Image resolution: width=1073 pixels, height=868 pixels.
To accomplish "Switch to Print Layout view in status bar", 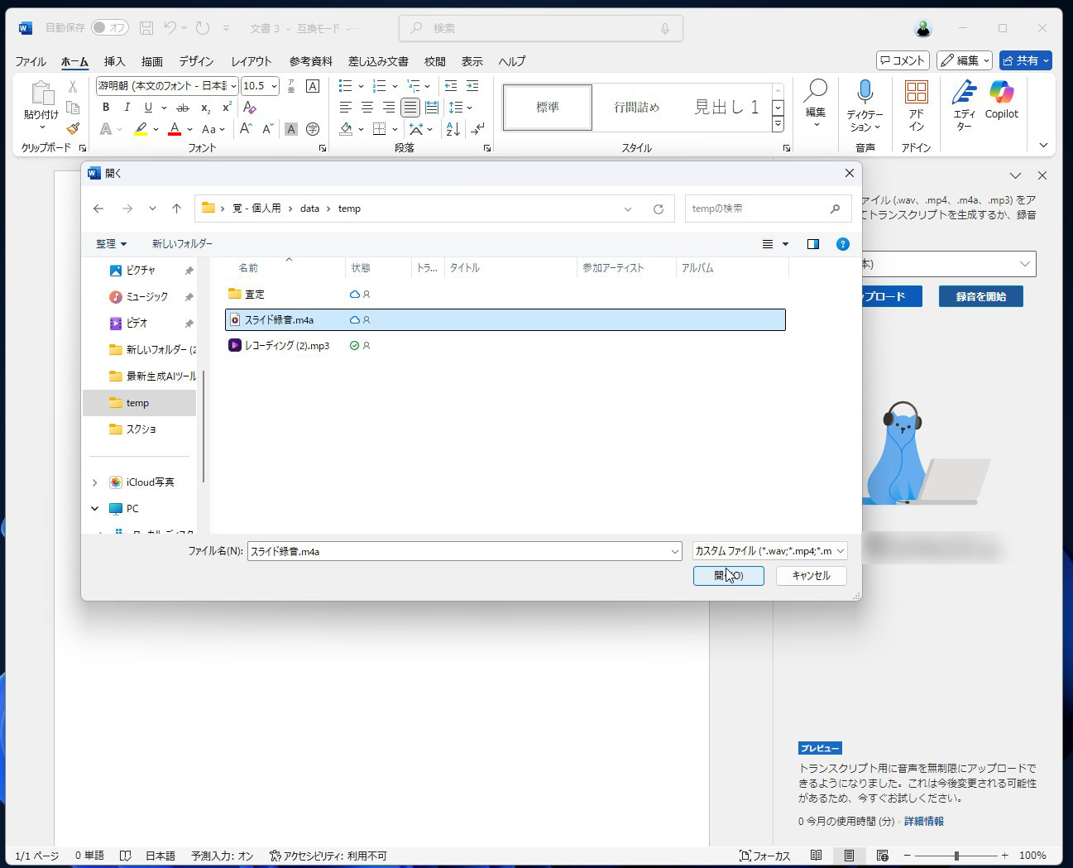I will point(849,856).
